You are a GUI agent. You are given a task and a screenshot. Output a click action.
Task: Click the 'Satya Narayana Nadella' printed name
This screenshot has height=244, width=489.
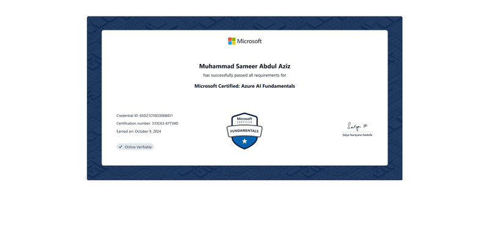point(357,135)
